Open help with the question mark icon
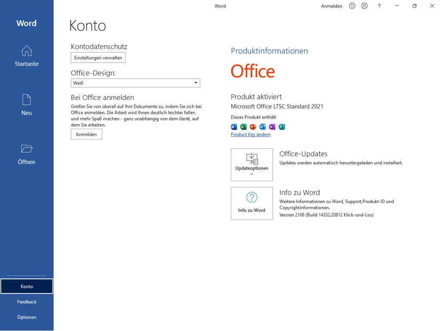This screenshot has height=331, width=441. point(379,6)
